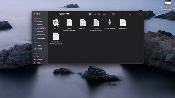Open Documents in the Finder sidebar
This screenshot has width=175, height=98.
[x=40, y=35]
